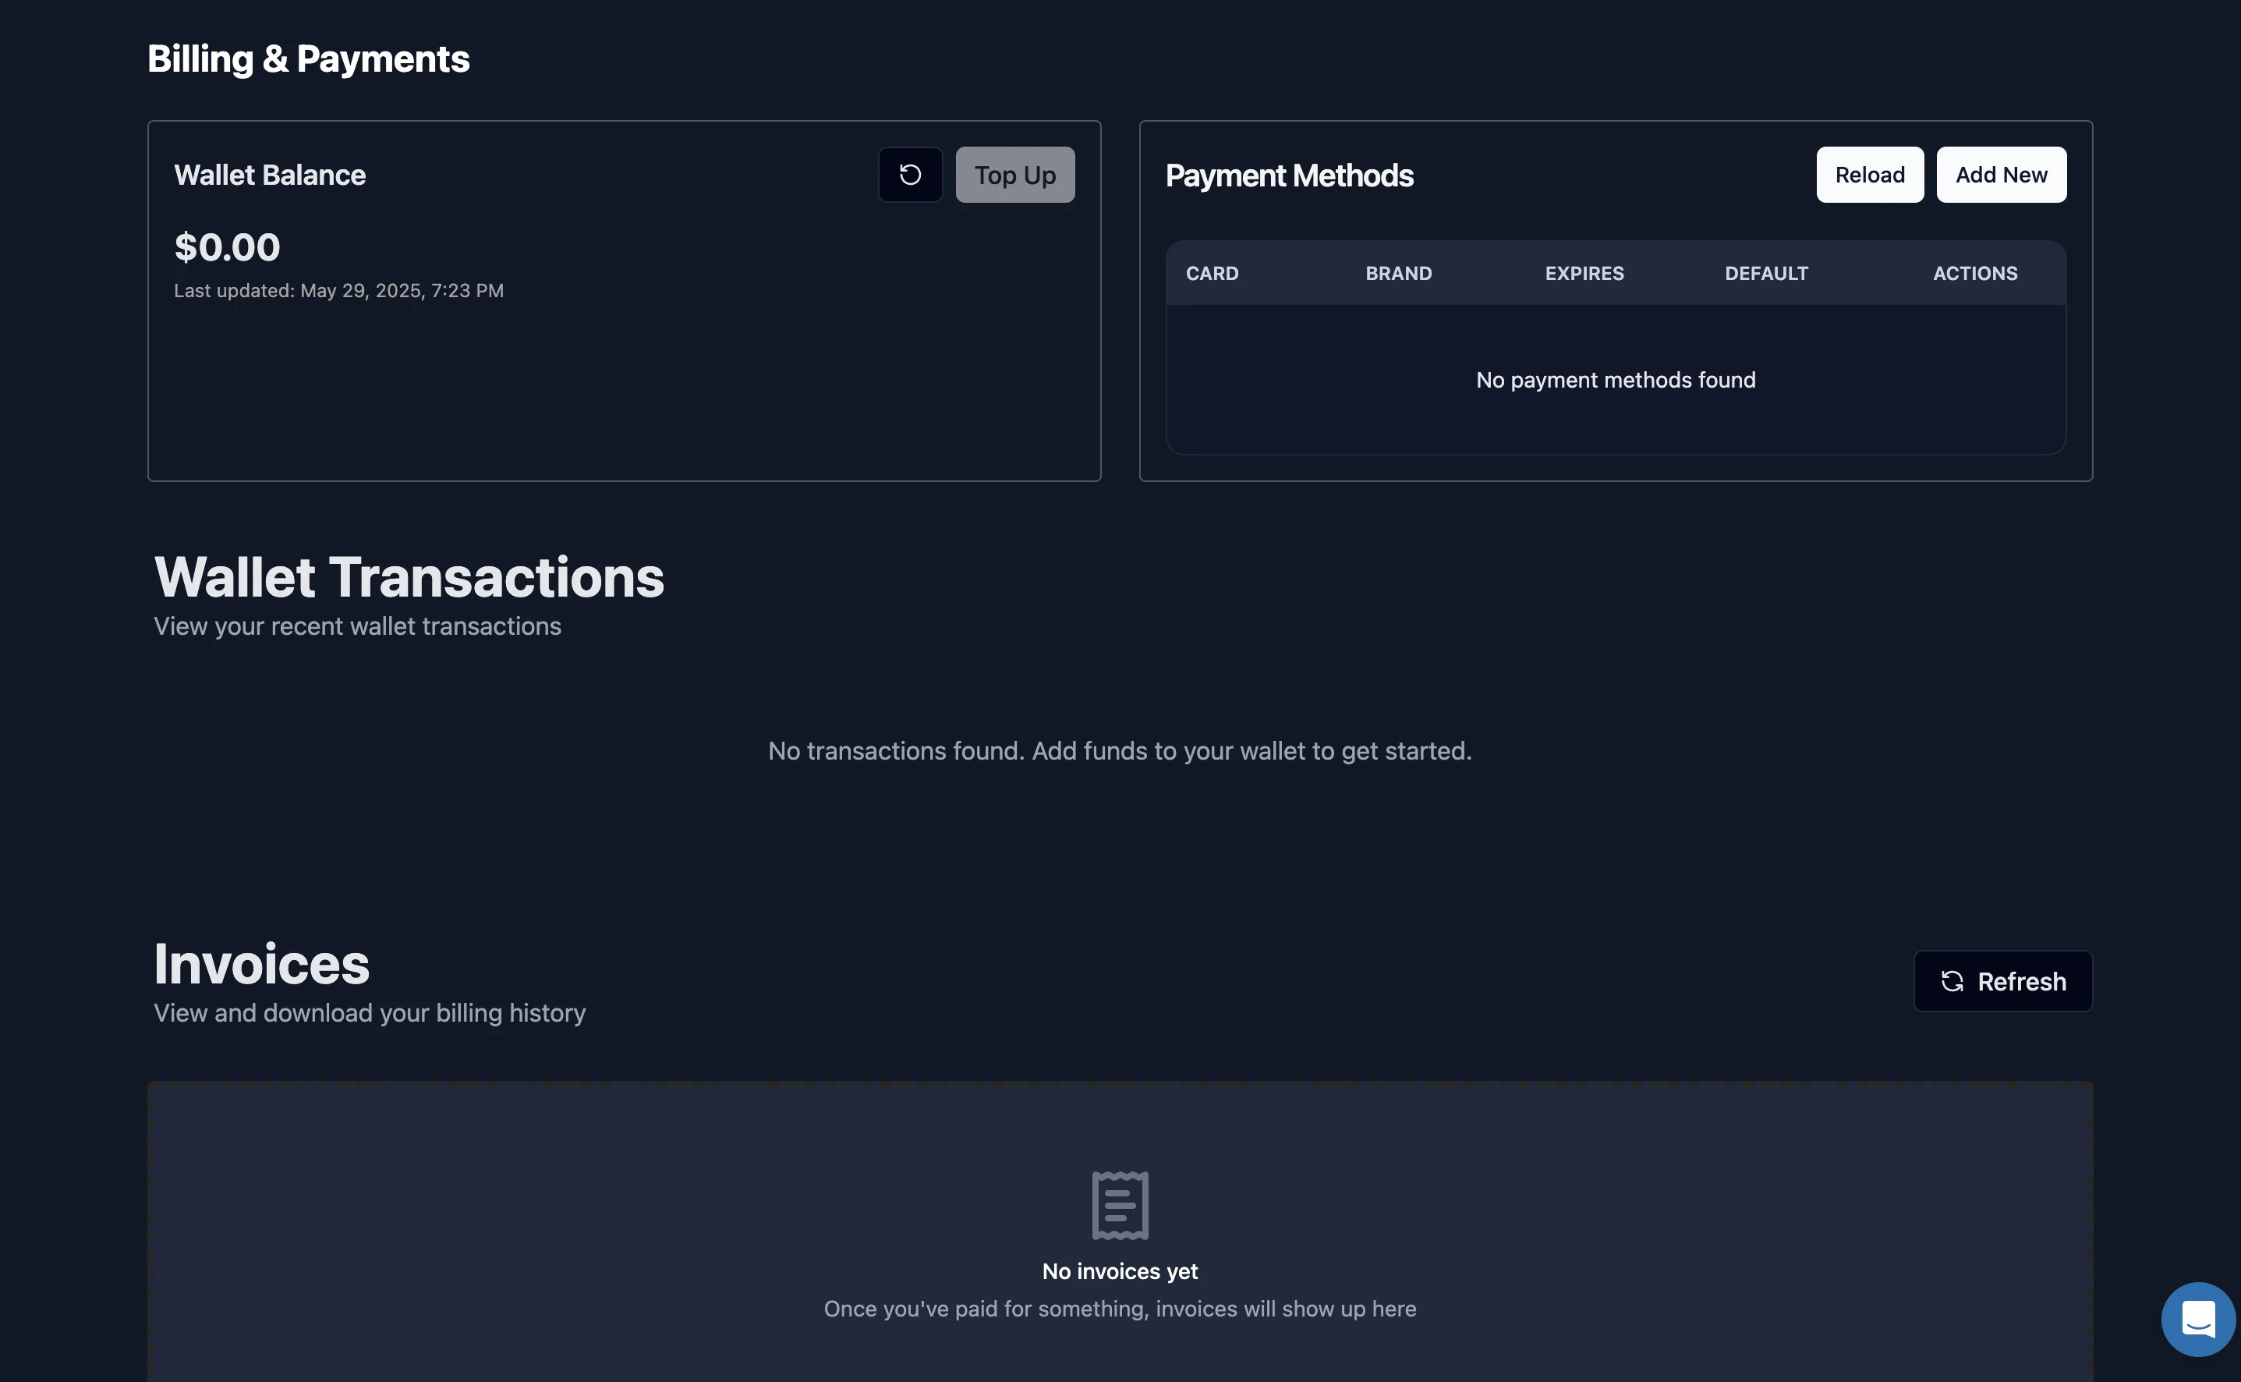Click the receipt icon above No invoices yet
Viewport: 2241px width, 1382px height.
click(1118, 1207)
